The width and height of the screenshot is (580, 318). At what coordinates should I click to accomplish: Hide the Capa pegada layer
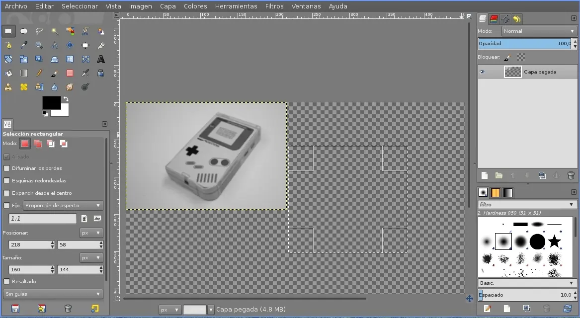click(481, 72)
